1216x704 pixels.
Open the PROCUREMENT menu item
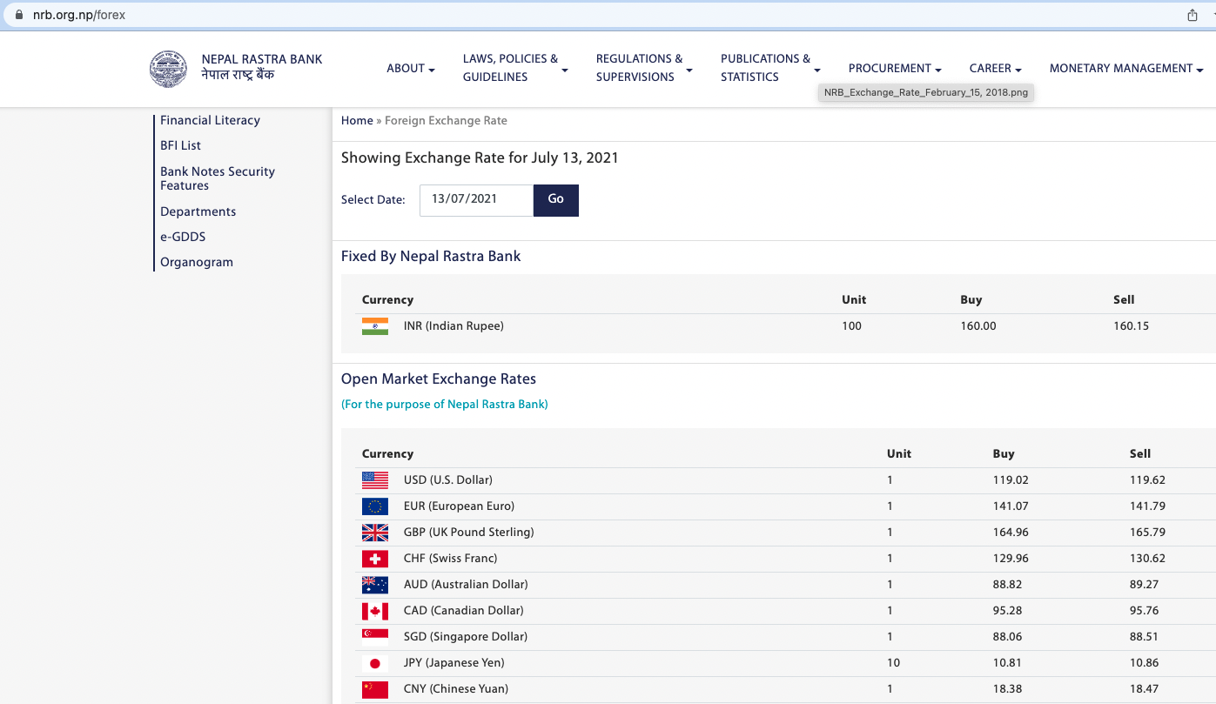tap(895, 69)
